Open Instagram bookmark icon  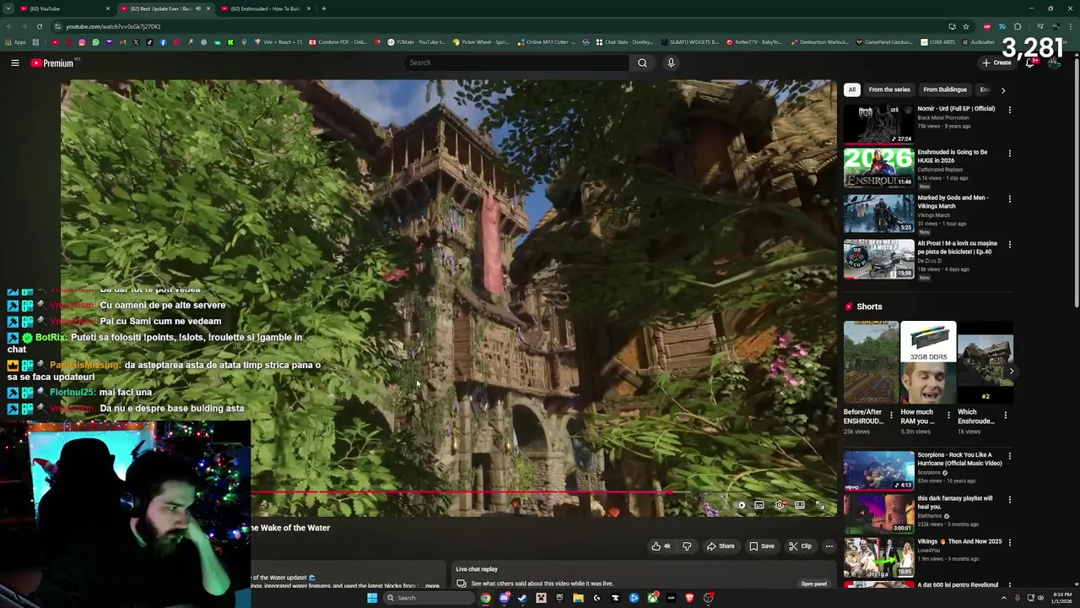click(x=82, y=42)
